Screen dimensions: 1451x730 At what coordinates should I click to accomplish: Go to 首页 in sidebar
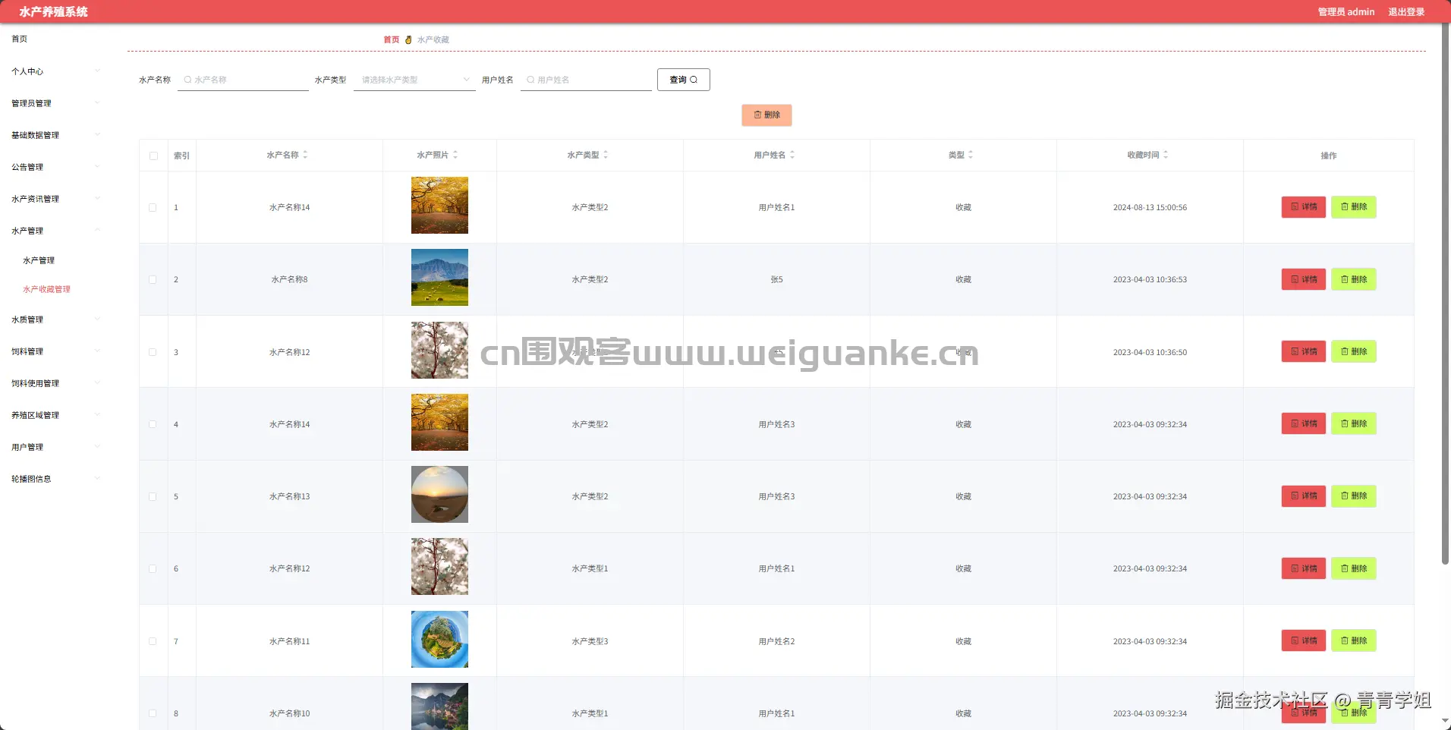click(20, 39)
